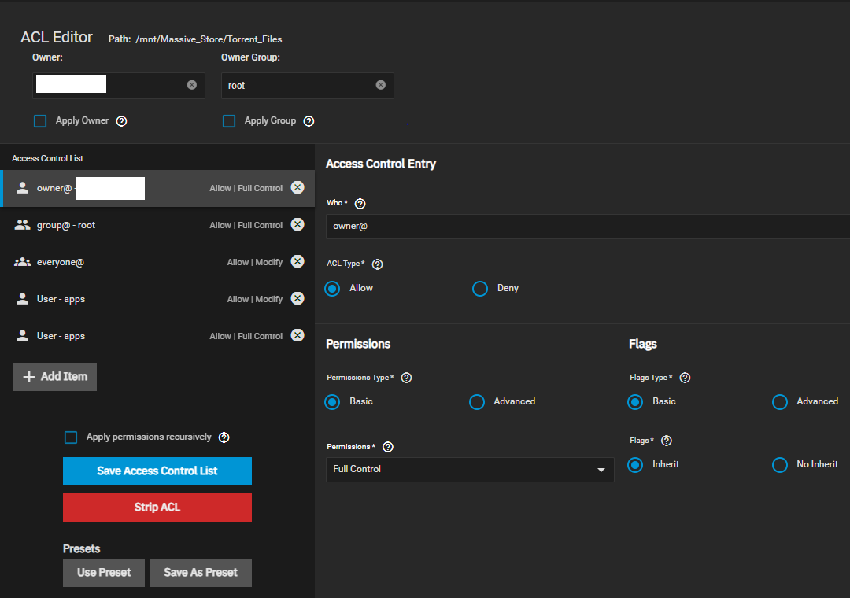Open help for Flags Type
Screen dimensions: 850x598
(685, 378)
